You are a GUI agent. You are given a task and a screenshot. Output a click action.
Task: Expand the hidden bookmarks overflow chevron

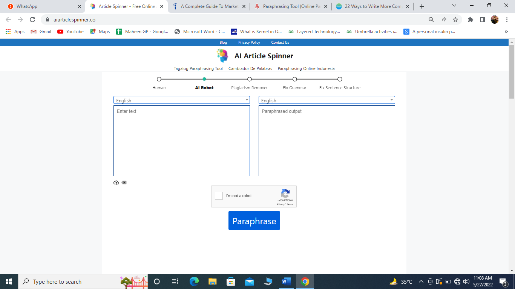pos(506,32)
